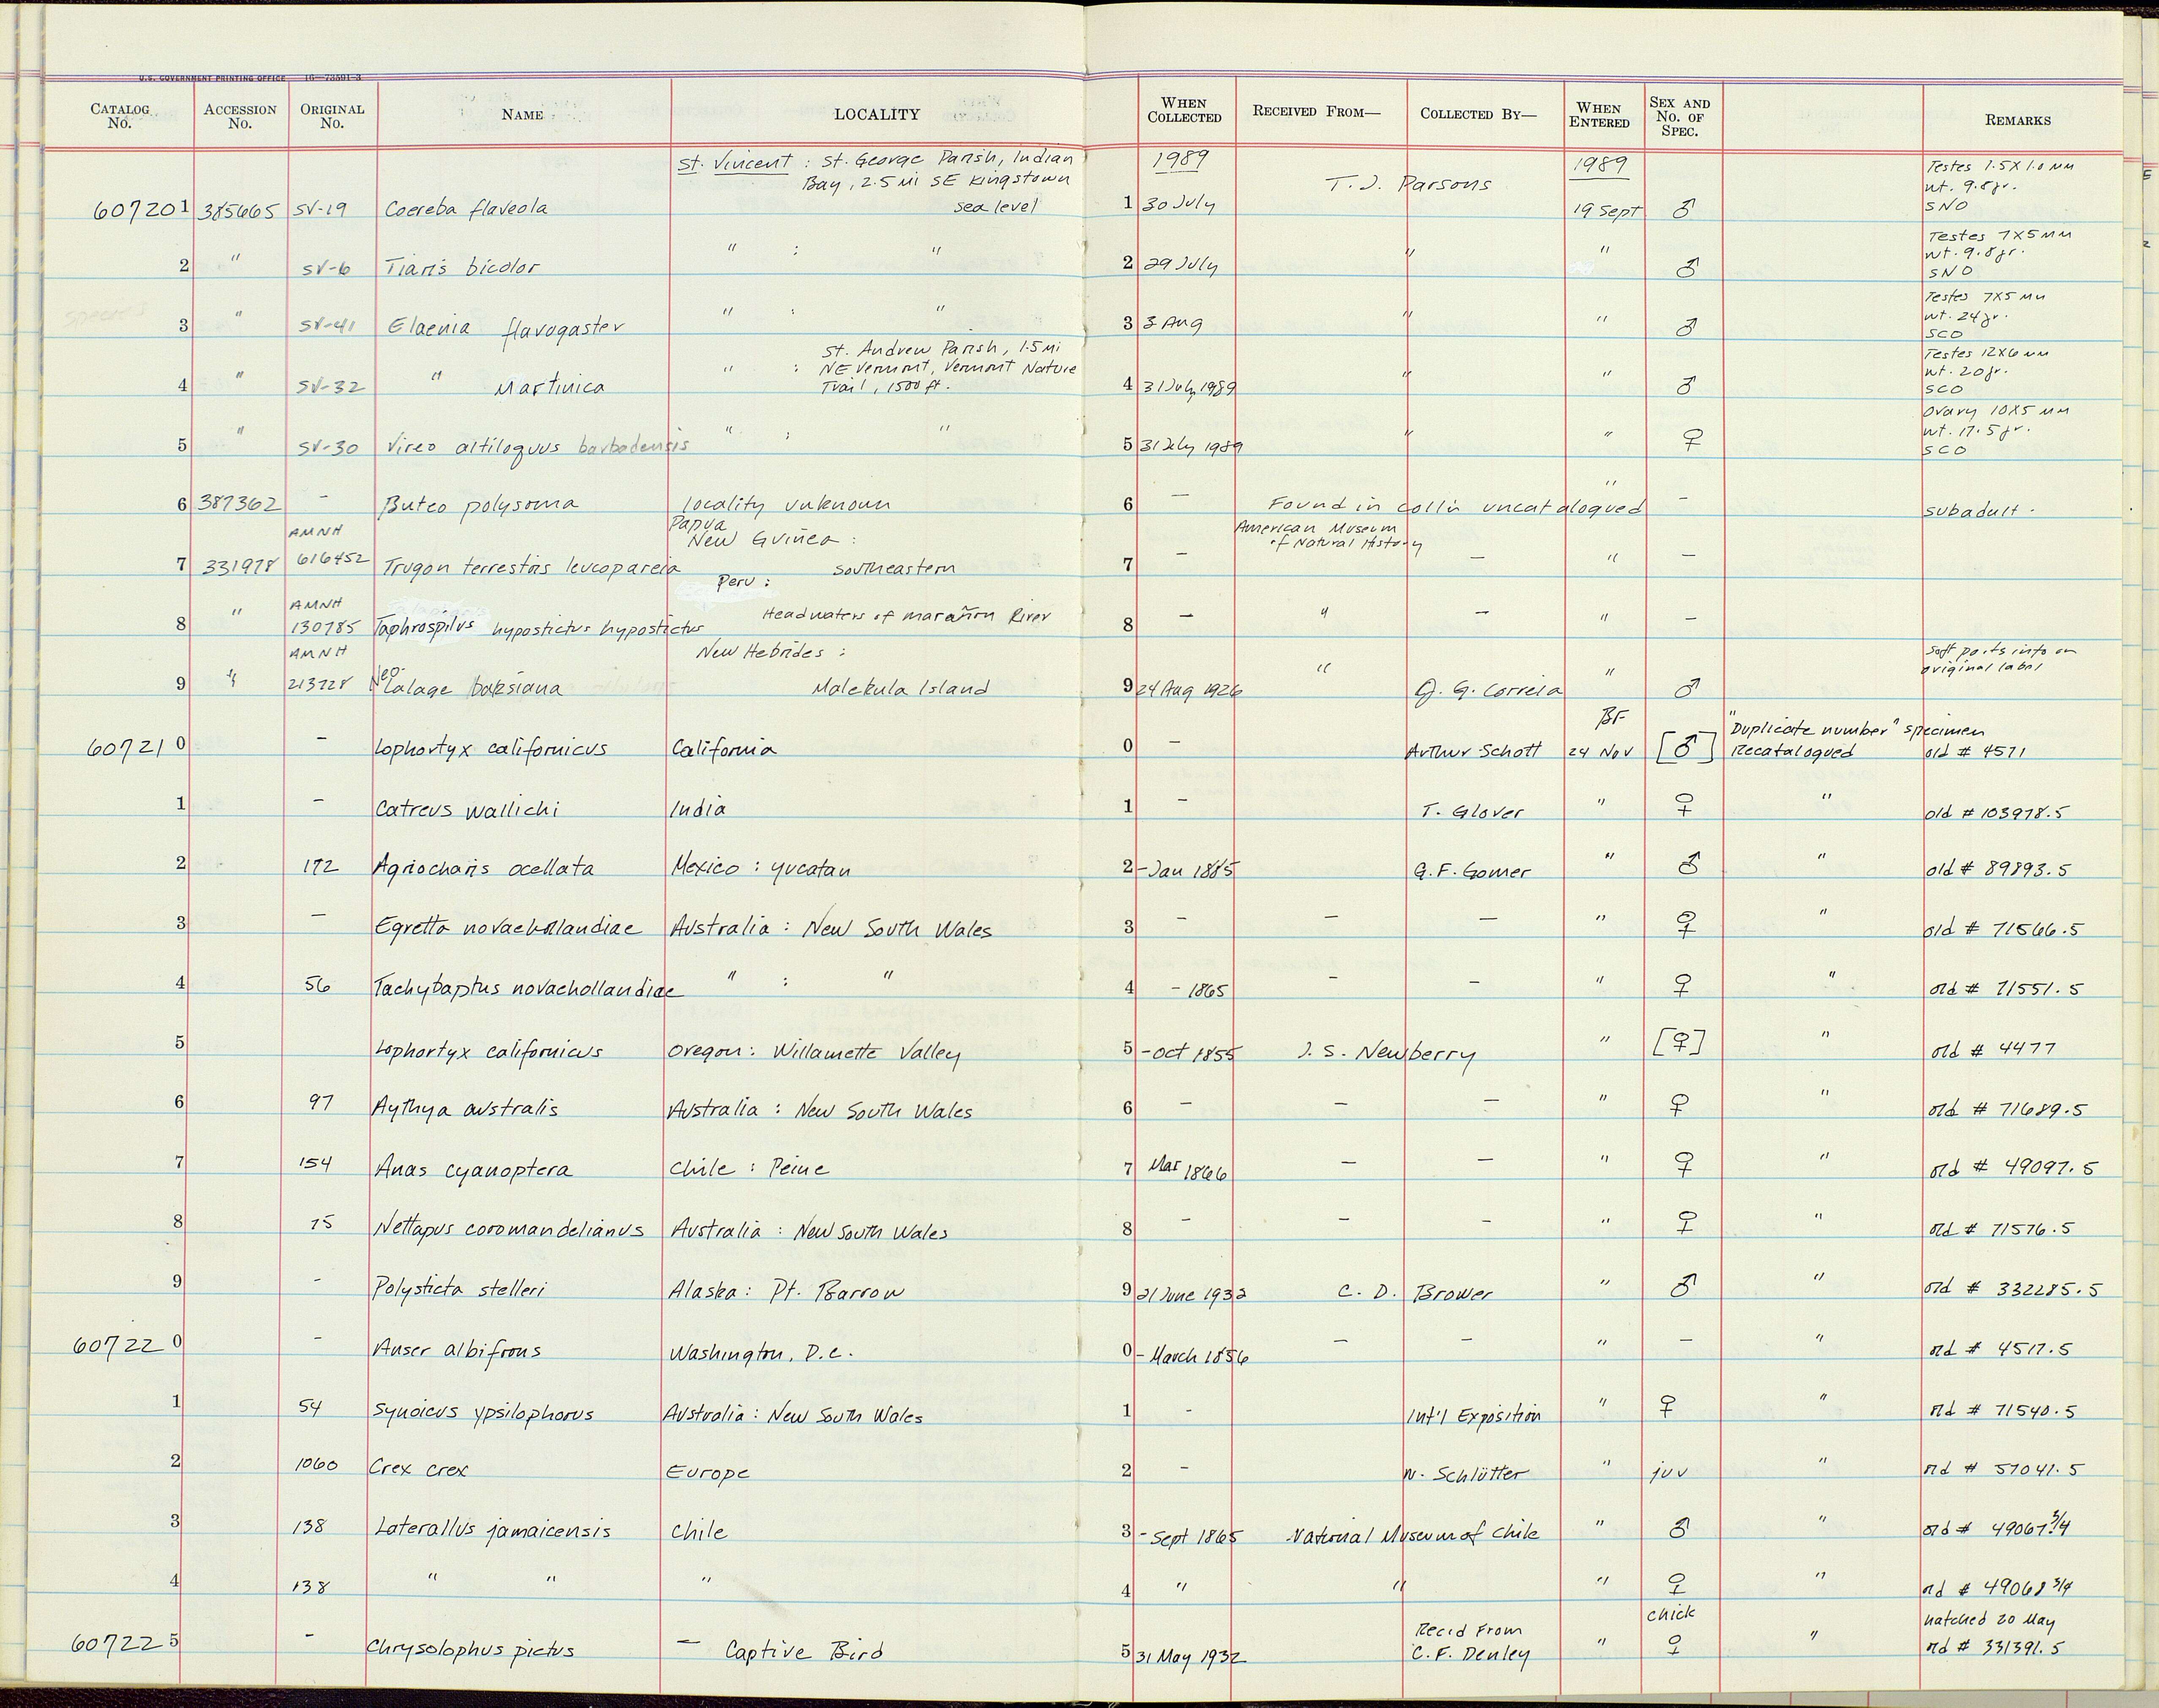Click the 'Catalog No.' column header
Image resolution: width=2159 pixels, height=1708 pixels.
click(x=119, y=116)
